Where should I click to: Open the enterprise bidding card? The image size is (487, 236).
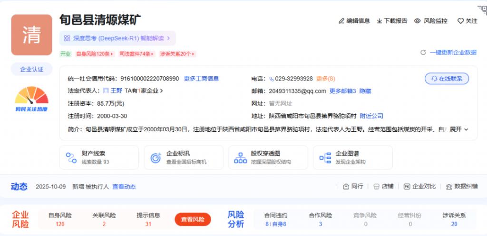click(184, 157)
